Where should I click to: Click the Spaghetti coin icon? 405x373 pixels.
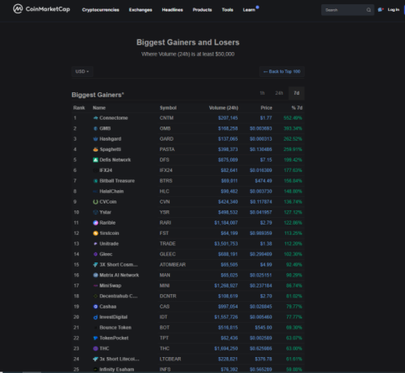point(95,149)
